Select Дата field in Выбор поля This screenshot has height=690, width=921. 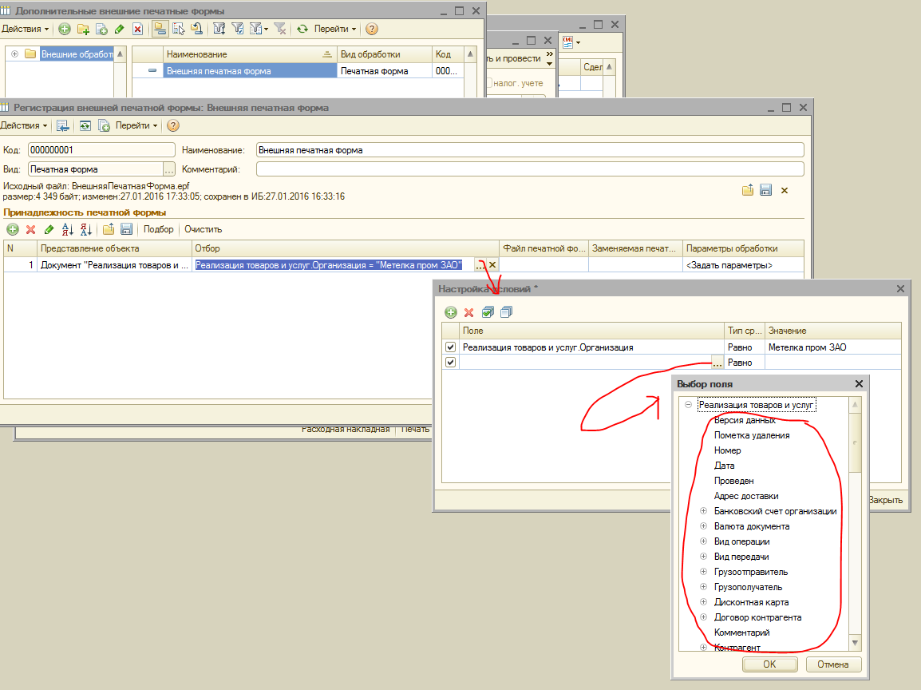[724, 466]
